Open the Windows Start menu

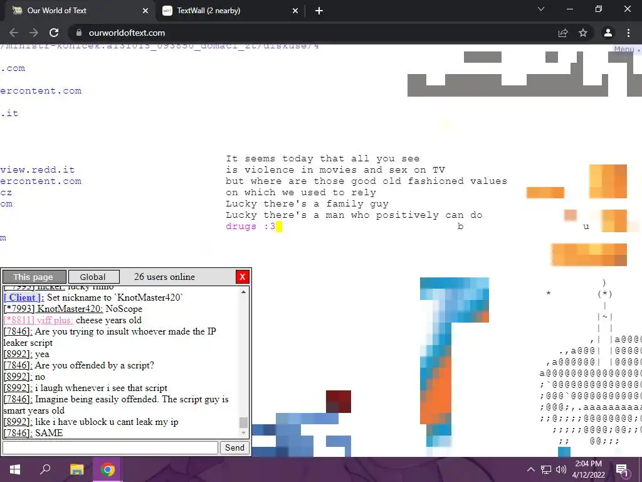15,469
